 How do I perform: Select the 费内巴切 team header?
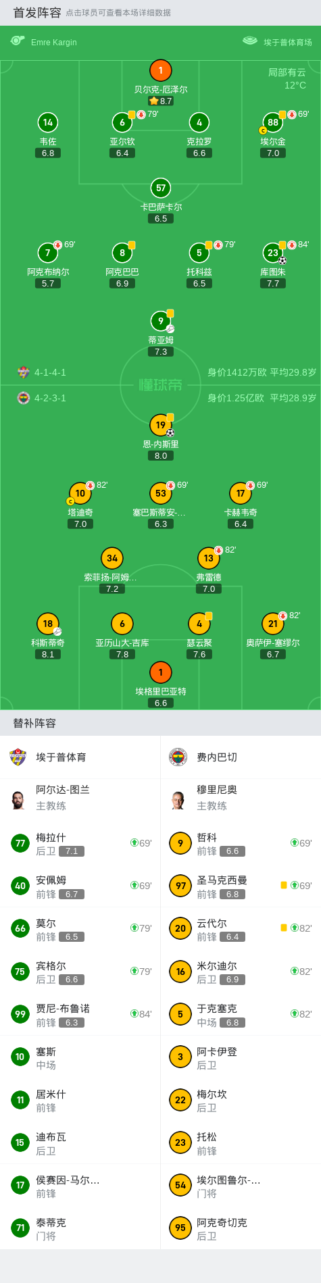click(x=241, y=757)
